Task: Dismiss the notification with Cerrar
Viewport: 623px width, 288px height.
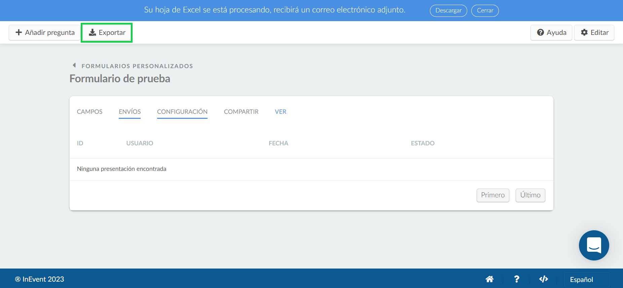Action: [485, 10]
